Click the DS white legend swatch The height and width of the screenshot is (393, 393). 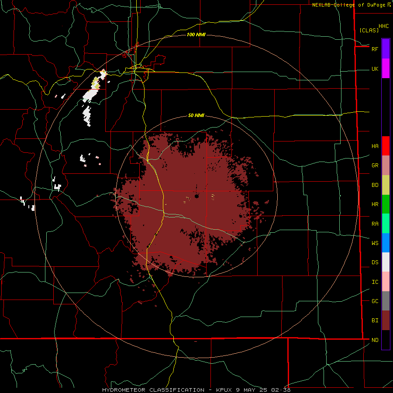(x=386, y=262)
